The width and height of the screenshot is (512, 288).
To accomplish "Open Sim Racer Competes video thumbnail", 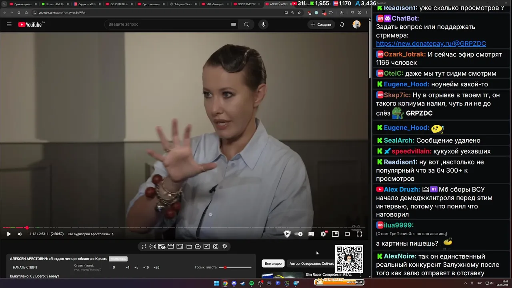I will pos(282,275).
